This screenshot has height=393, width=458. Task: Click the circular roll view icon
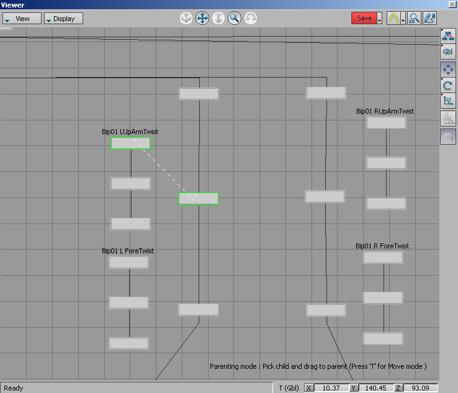point(251,18)
